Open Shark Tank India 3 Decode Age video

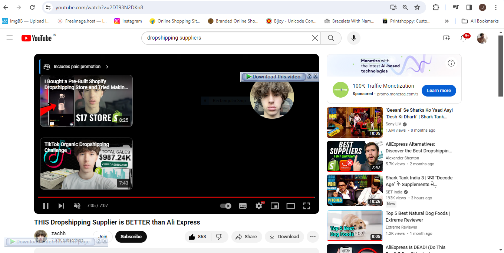tap(355, 190)
